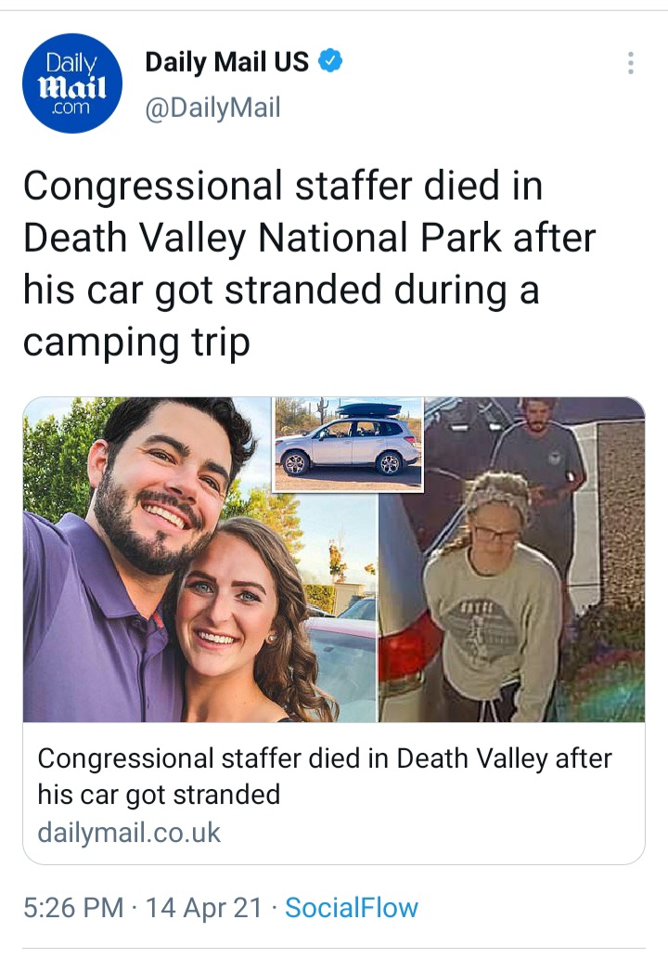Click the blue verified badge
The height and width of the screenshot is (958, 668).
pyautogui.click(x=330, y=61)
